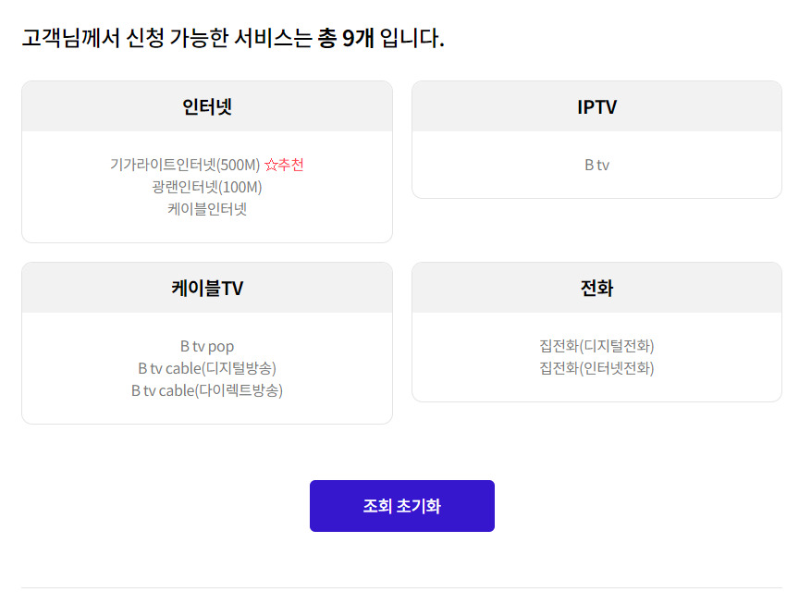The width and height of the screenshot is (811, 592).
Task: Select 집전화(디지털전화) option
Action: click(596, 346)
